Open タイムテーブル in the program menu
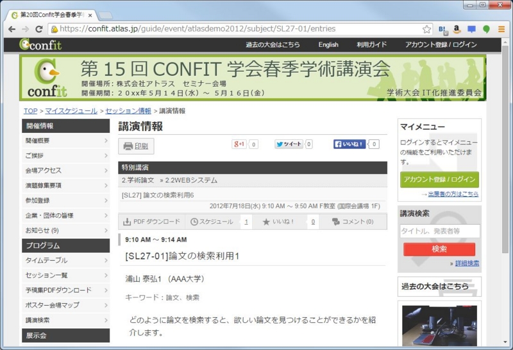513x350 pixels. coord(66,261)
